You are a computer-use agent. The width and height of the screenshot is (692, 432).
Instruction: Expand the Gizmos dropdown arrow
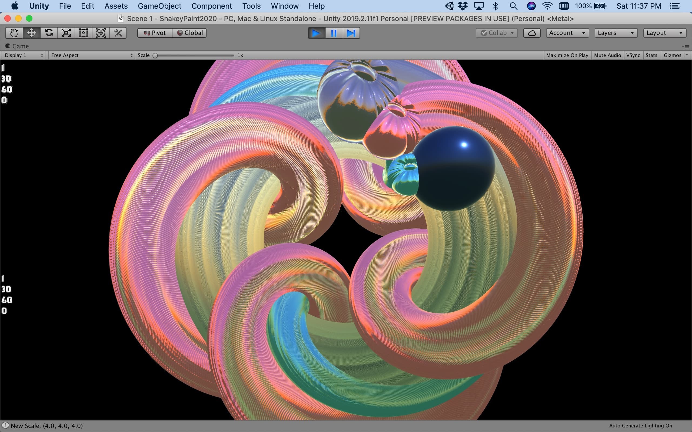pyautogui.click(x=687, y=55)
